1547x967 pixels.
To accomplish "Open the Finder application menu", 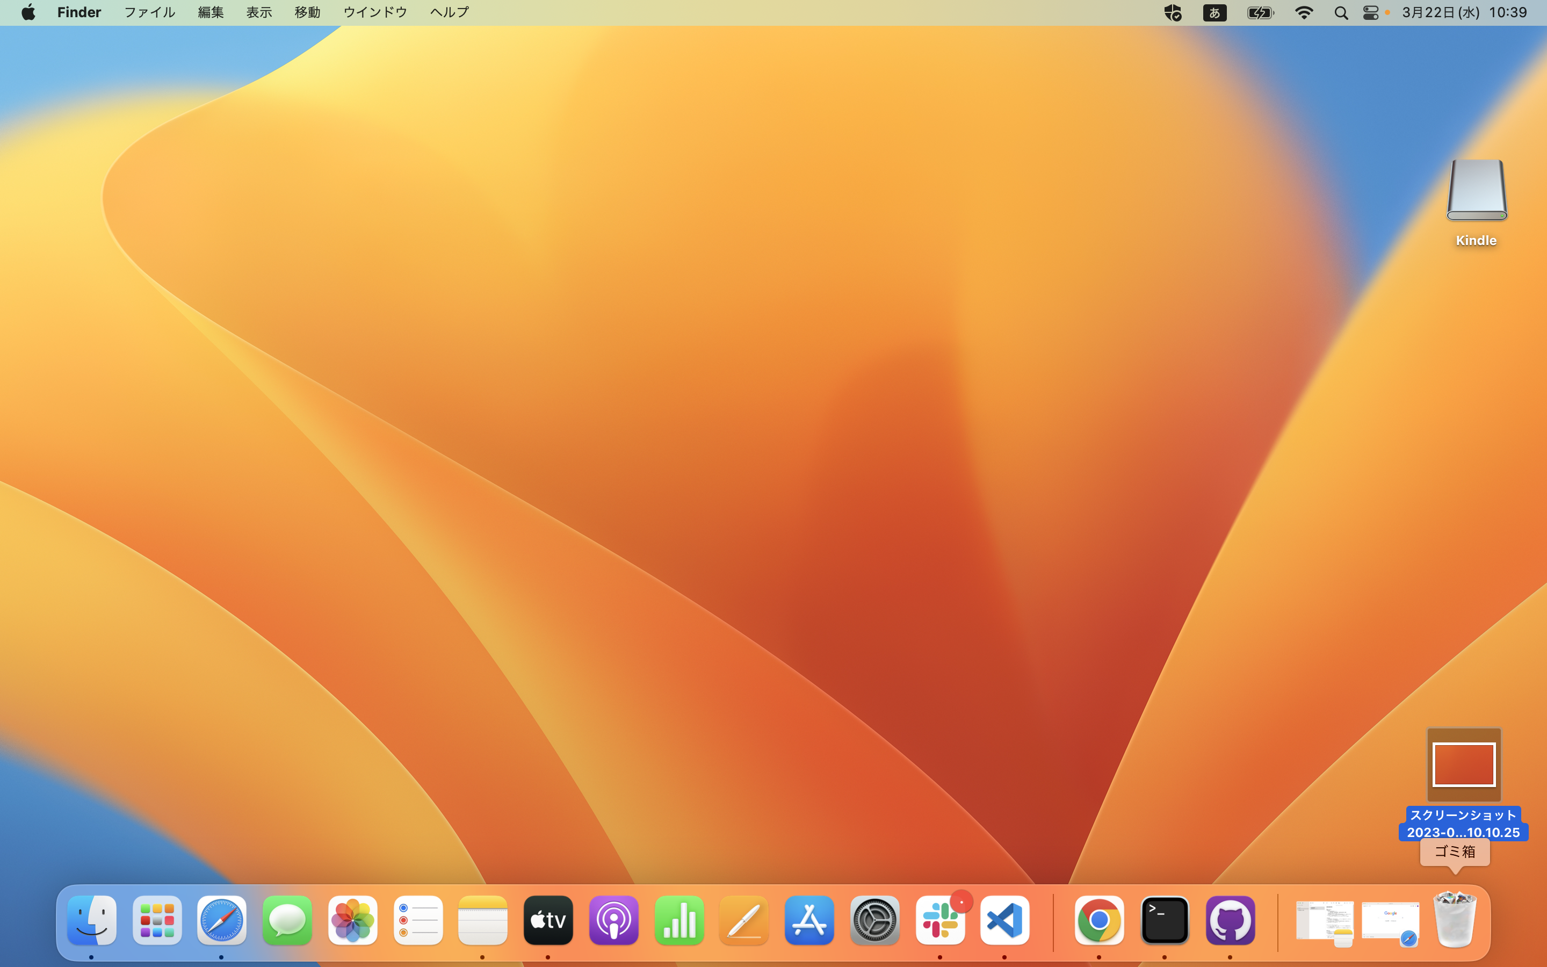I will coord(79,12).
